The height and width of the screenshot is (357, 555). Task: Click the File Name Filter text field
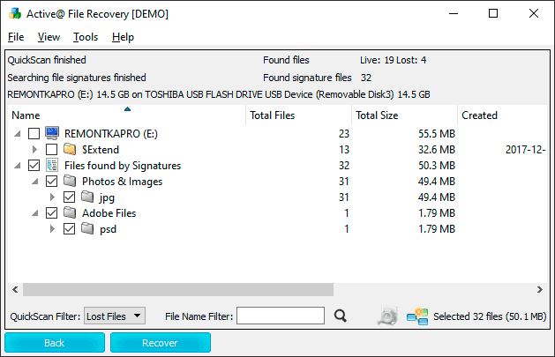281,316
